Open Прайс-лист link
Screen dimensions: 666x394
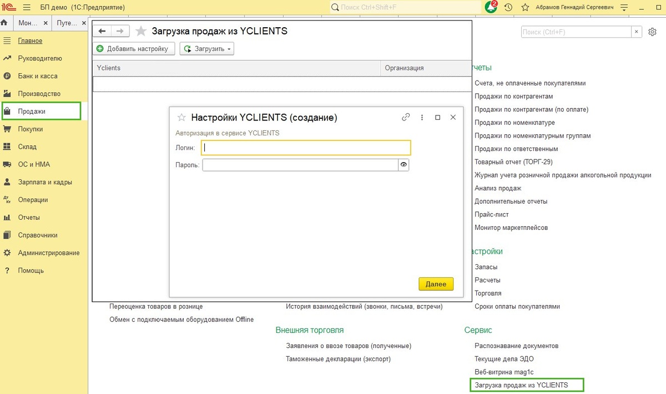point(492,214)
